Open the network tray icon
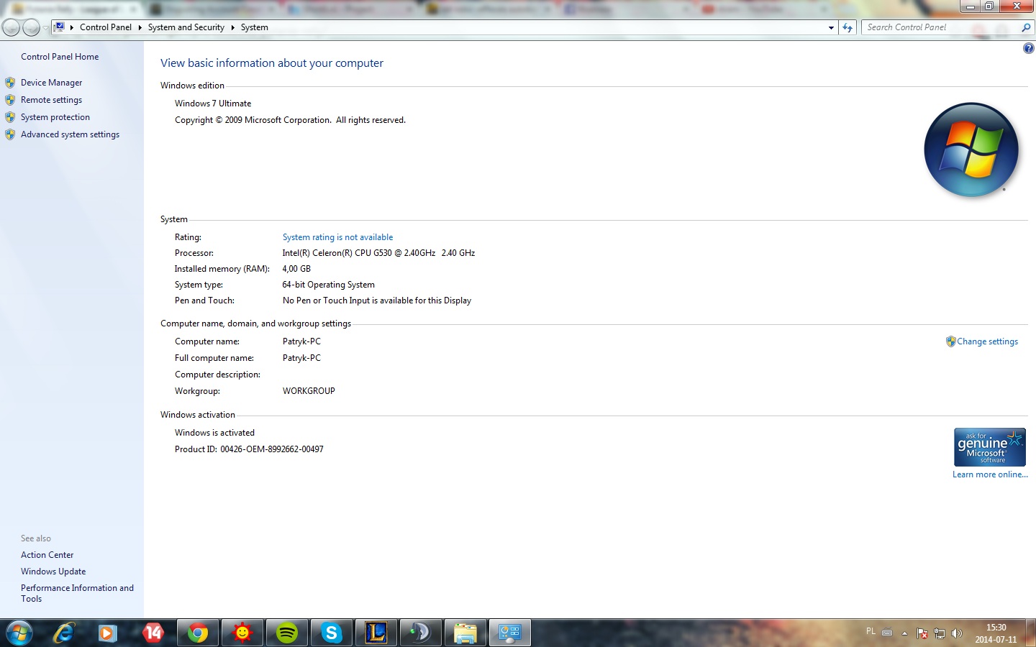 click(940, 633)
